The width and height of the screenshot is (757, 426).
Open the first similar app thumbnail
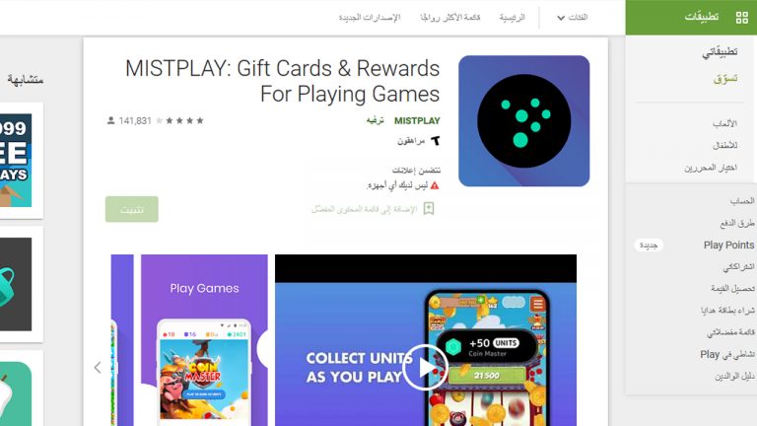point(16,161)
